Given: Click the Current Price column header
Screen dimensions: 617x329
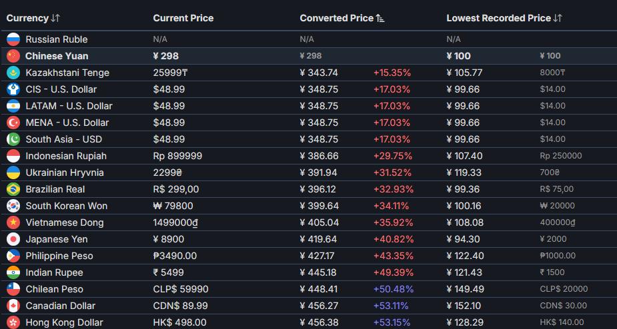Looking at the screenshot, I should tap(183, 18).
